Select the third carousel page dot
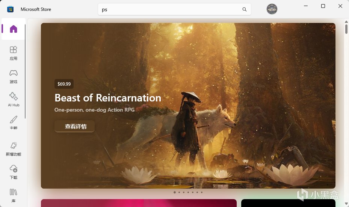The width and height of the screenshot is (349, 207). (184, 192)
